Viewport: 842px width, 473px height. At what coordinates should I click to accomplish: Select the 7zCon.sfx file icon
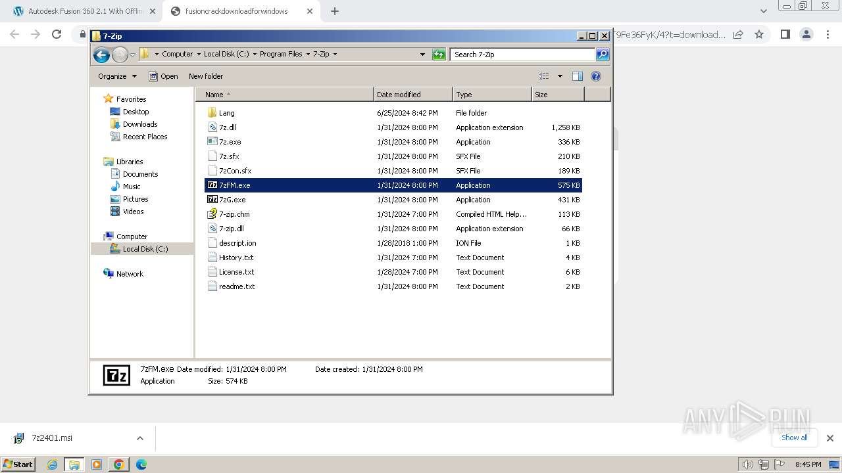[x=212, y=171]
